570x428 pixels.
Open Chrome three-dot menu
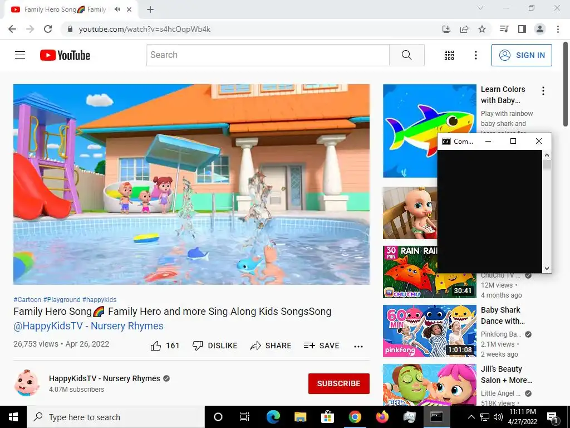coord(558,29)
